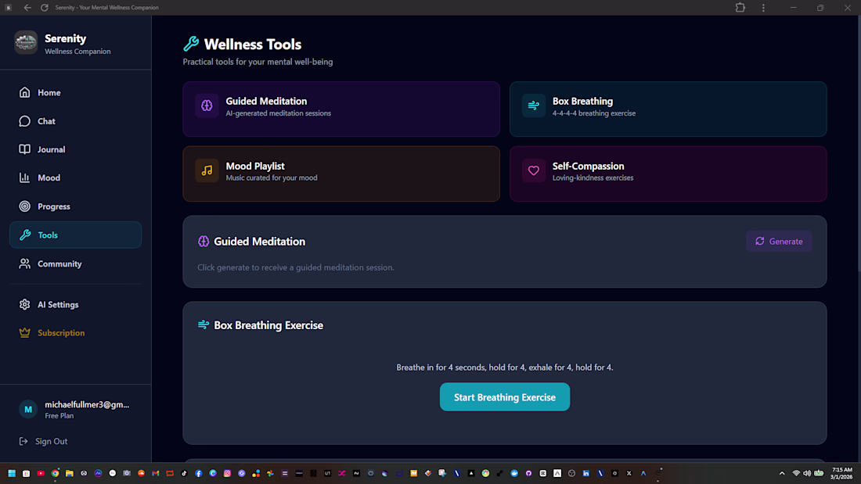Viewport: 861px width, 484px height.
Task: Click the heart Self-Compassion icon
Action: (534, 170)
